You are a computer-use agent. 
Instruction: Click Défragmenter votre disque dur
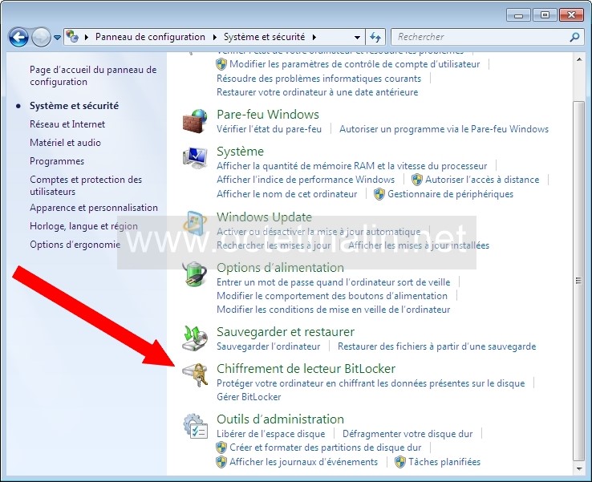click(408, 434)
